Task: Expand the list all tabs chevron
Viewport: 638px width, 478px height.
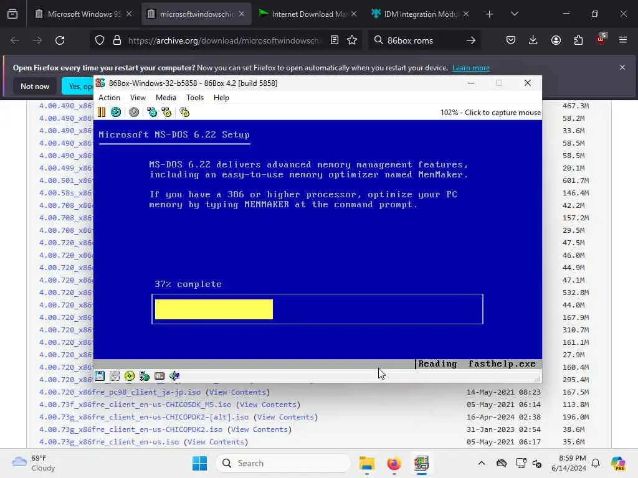Action: point(514,14)
